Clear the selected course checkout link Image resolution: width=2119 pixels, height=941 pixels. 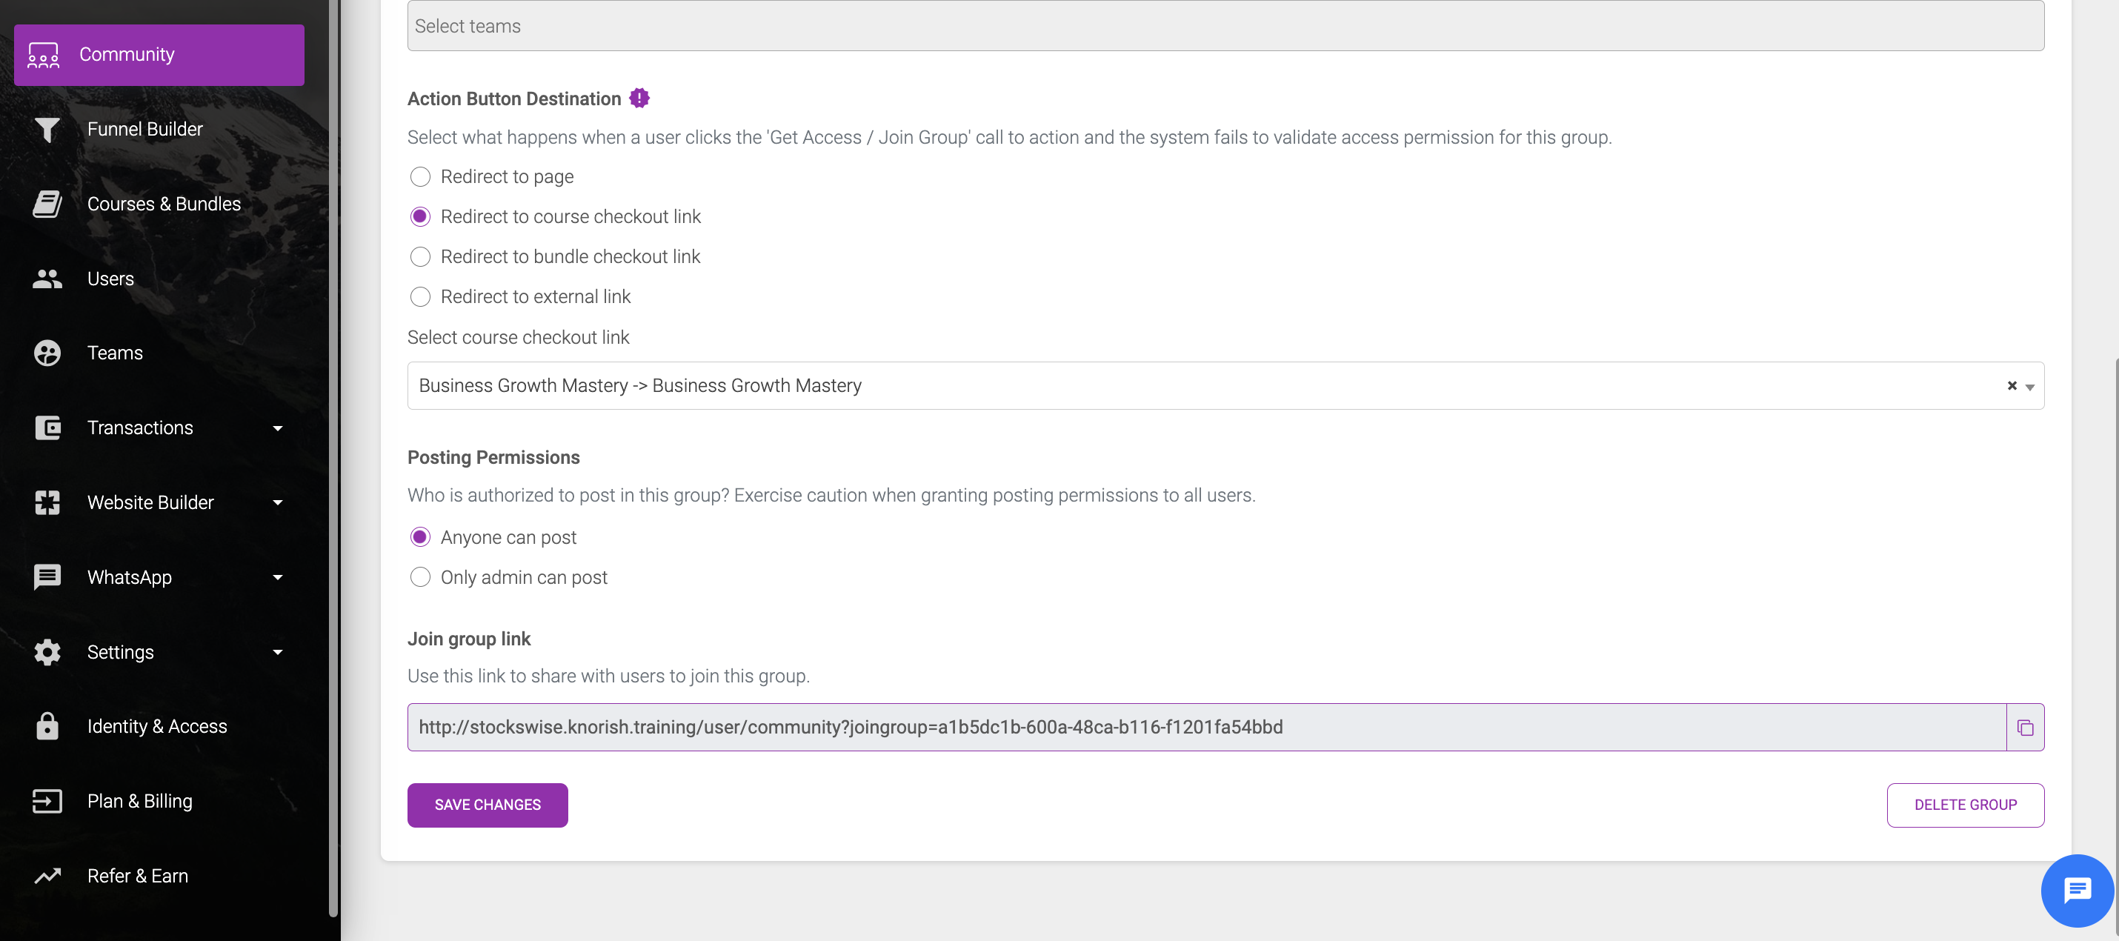coord(2012,386)
